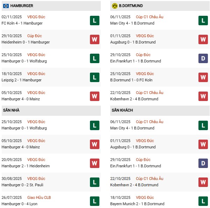Select the B.DORTMUND team header
Image resolution: width=210 pixels, height=208 pixels.
click(131, 6)
